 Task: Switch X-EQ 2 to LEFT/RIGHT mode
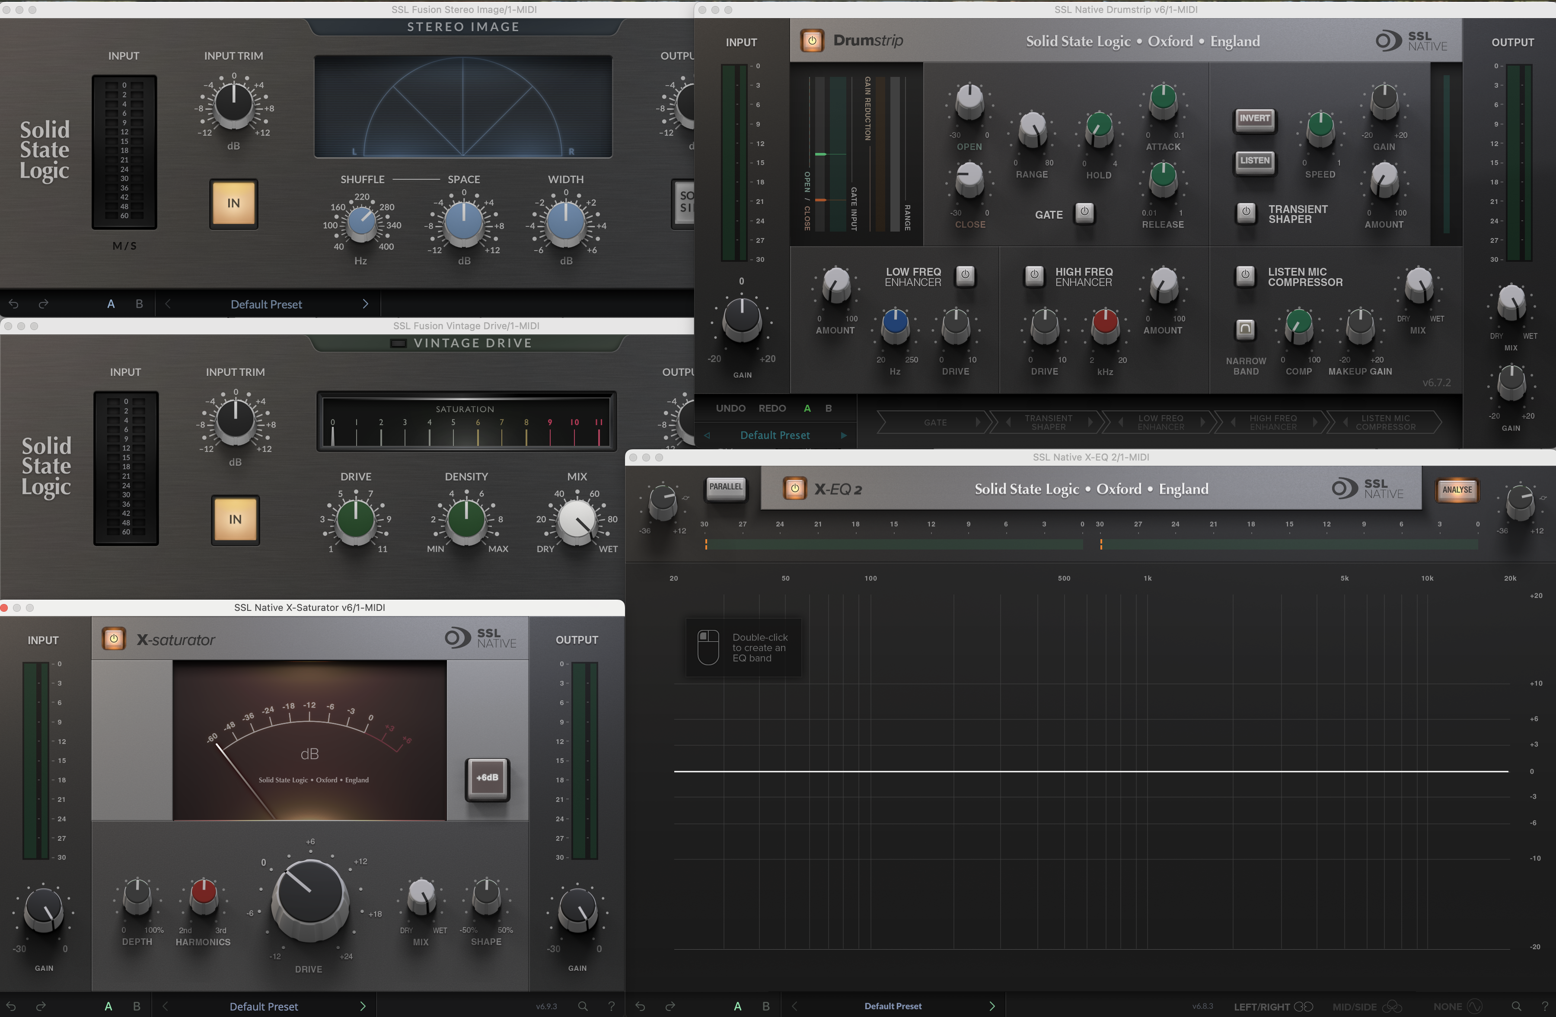tap(1273, 1007)
